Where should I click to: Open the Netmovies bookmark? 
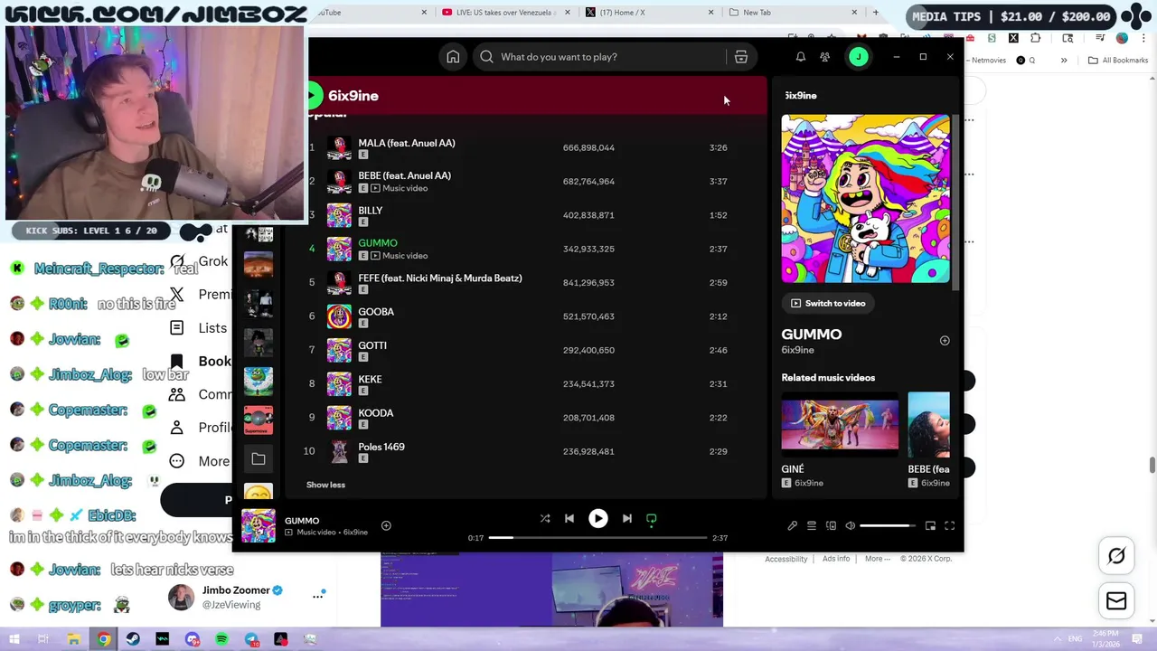986,61
